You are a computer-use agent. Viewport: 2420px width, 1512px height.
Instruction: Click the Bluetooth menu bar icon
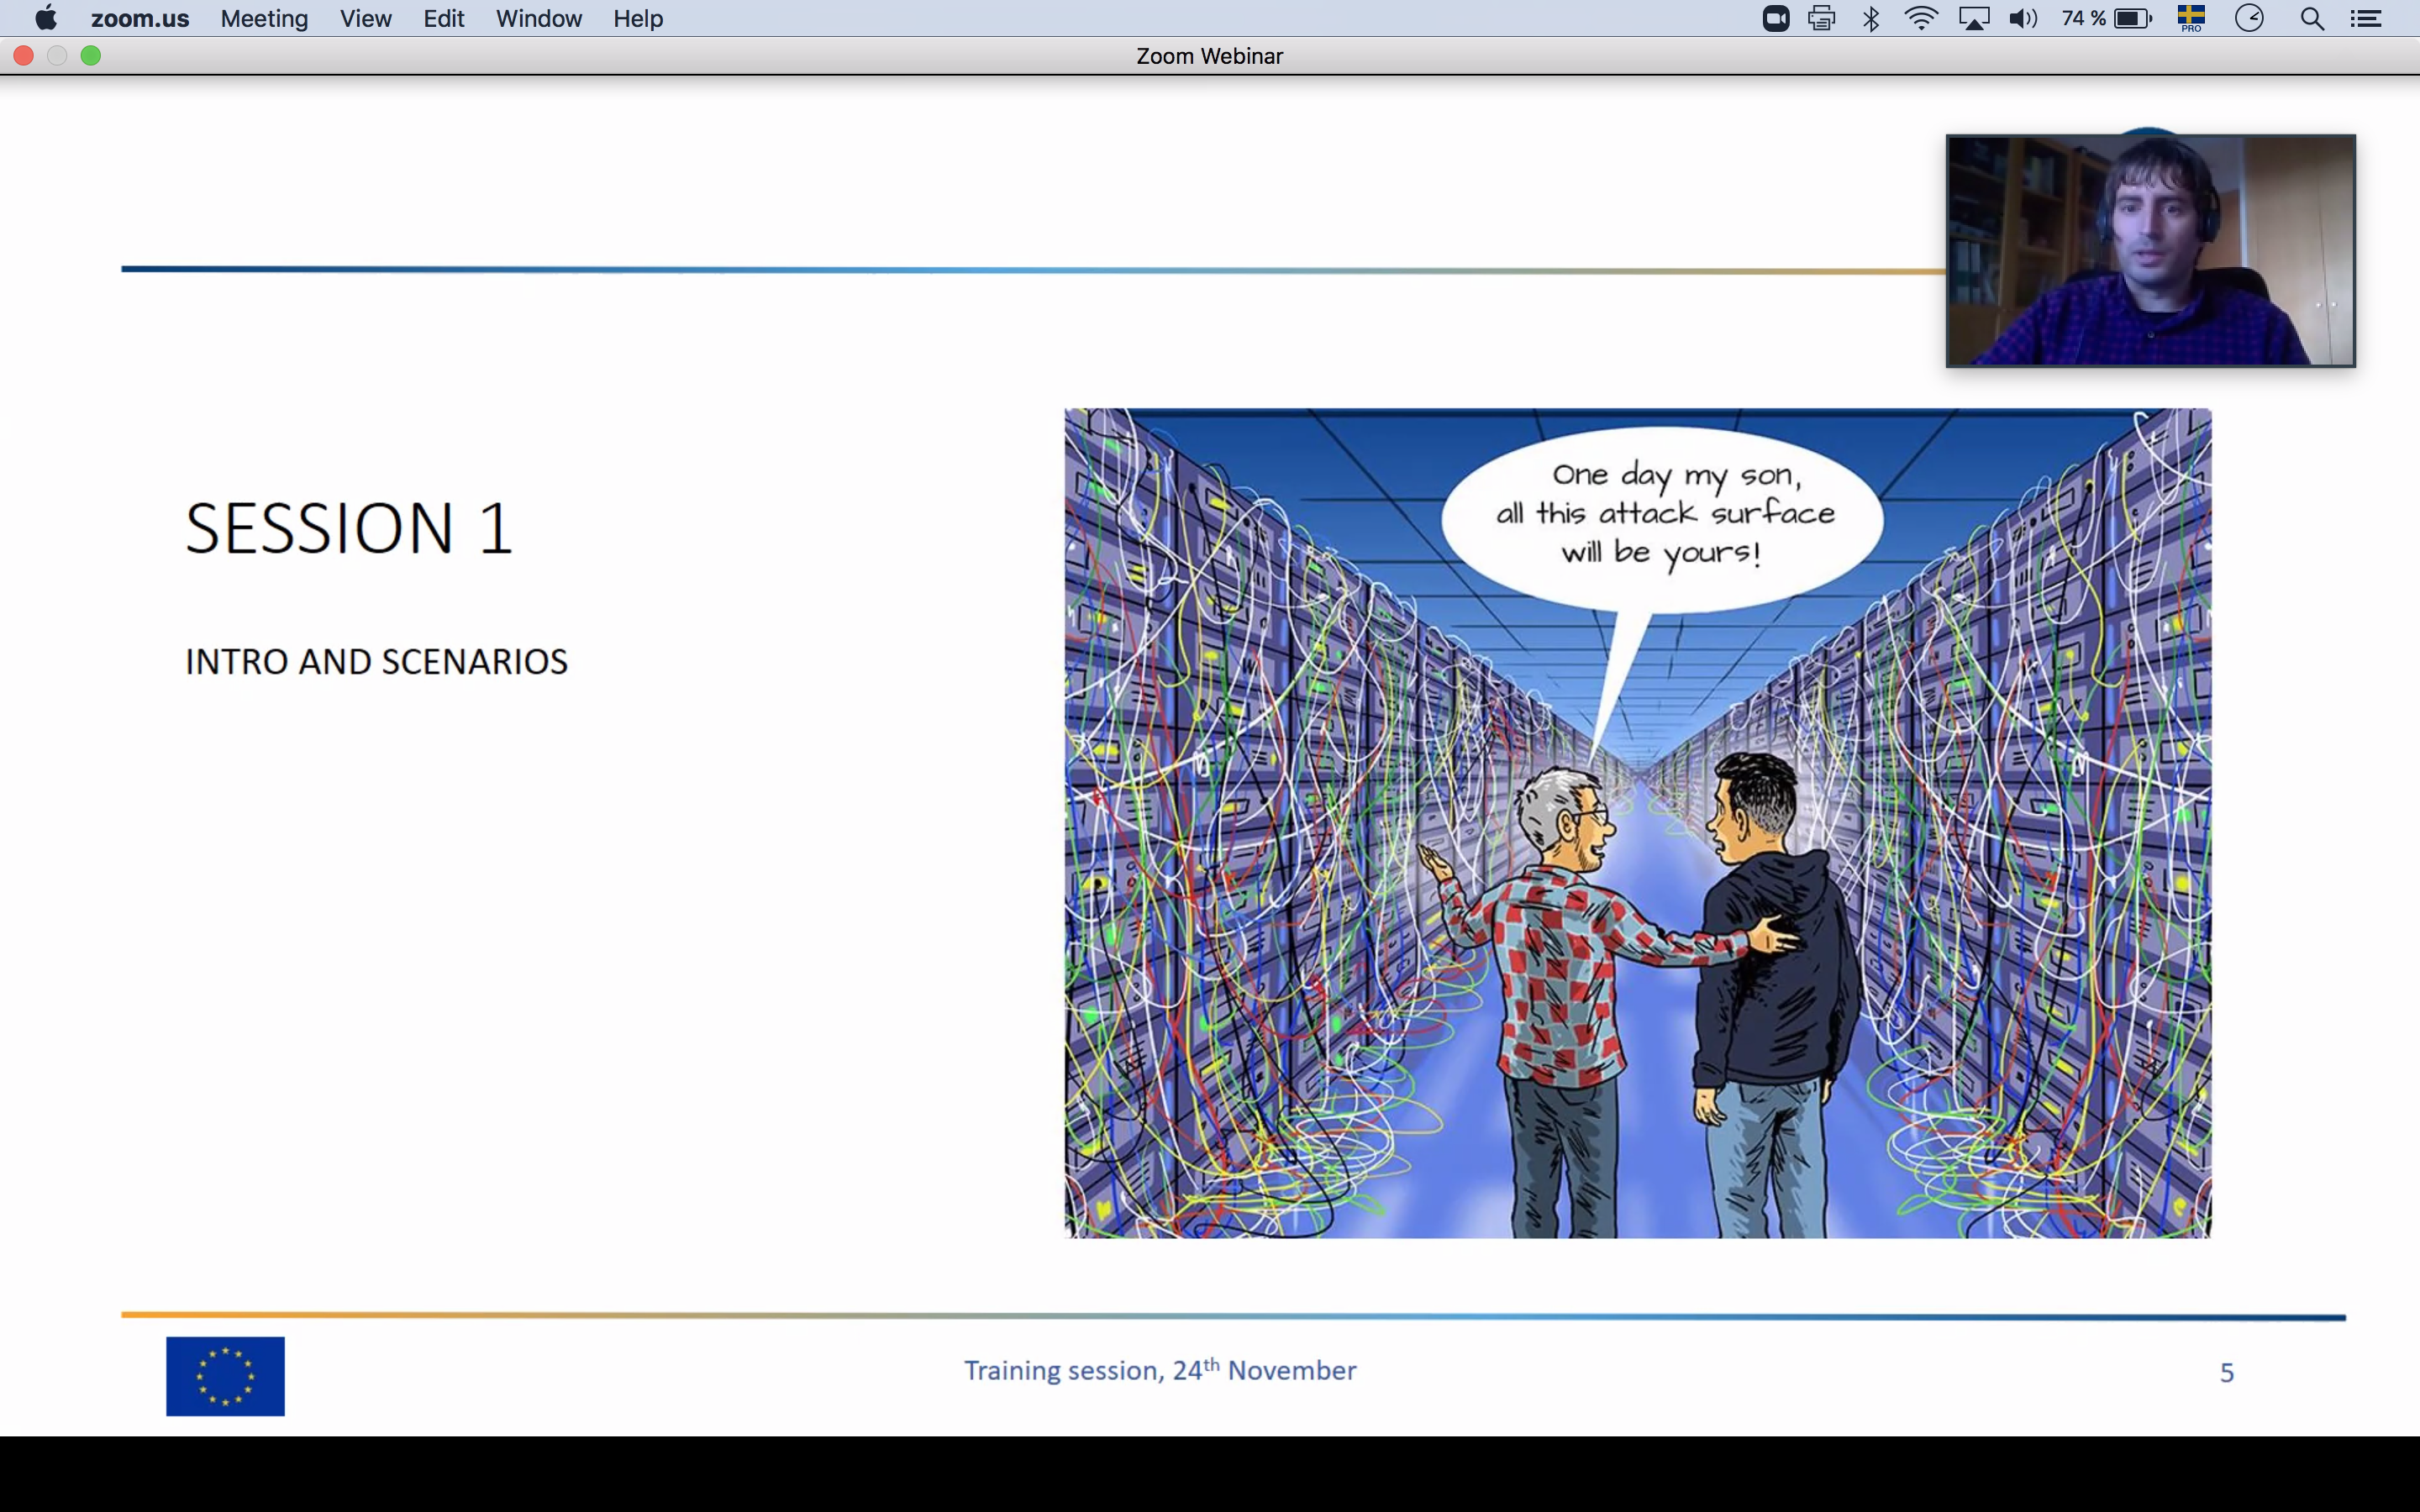1871,19
